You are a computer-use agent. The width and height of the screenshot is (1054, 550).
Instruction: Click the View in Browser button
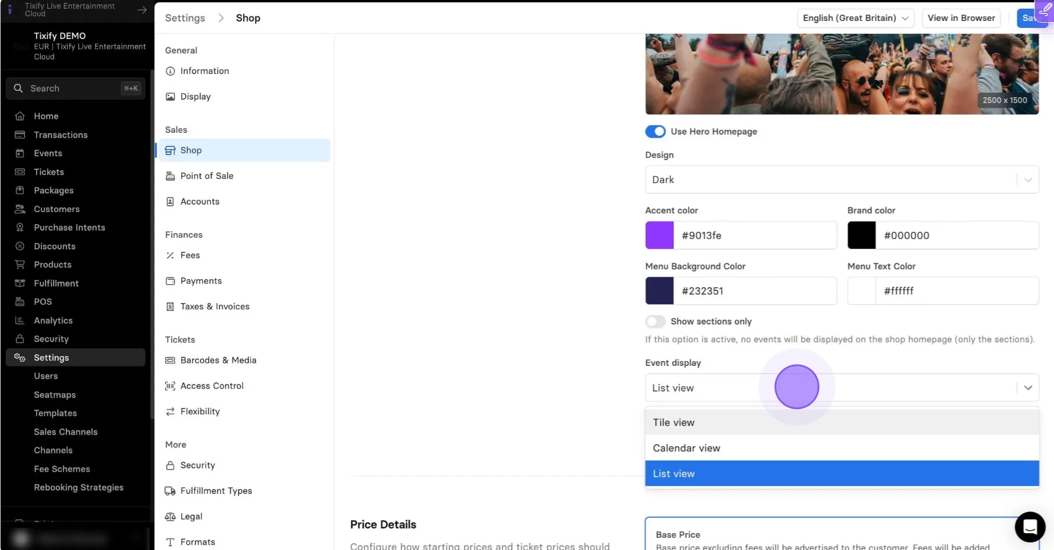pos(961,18)
